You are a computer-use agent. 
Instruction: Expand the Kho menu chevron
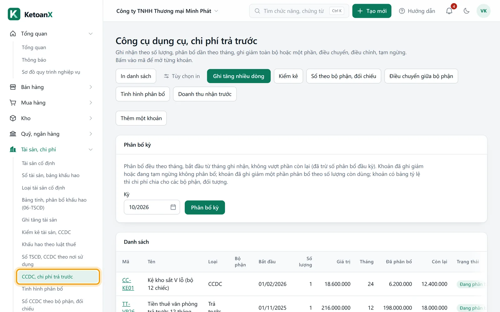(91, 118)
